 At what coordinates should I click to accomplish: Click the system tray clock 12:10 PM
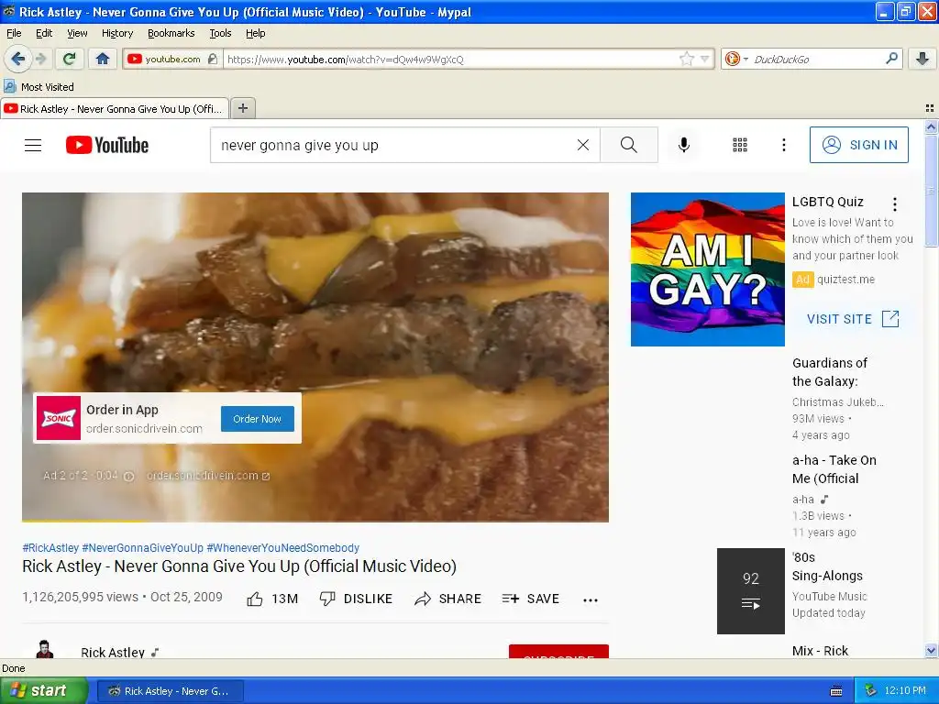pyautogui.click(x=905, y=691)
